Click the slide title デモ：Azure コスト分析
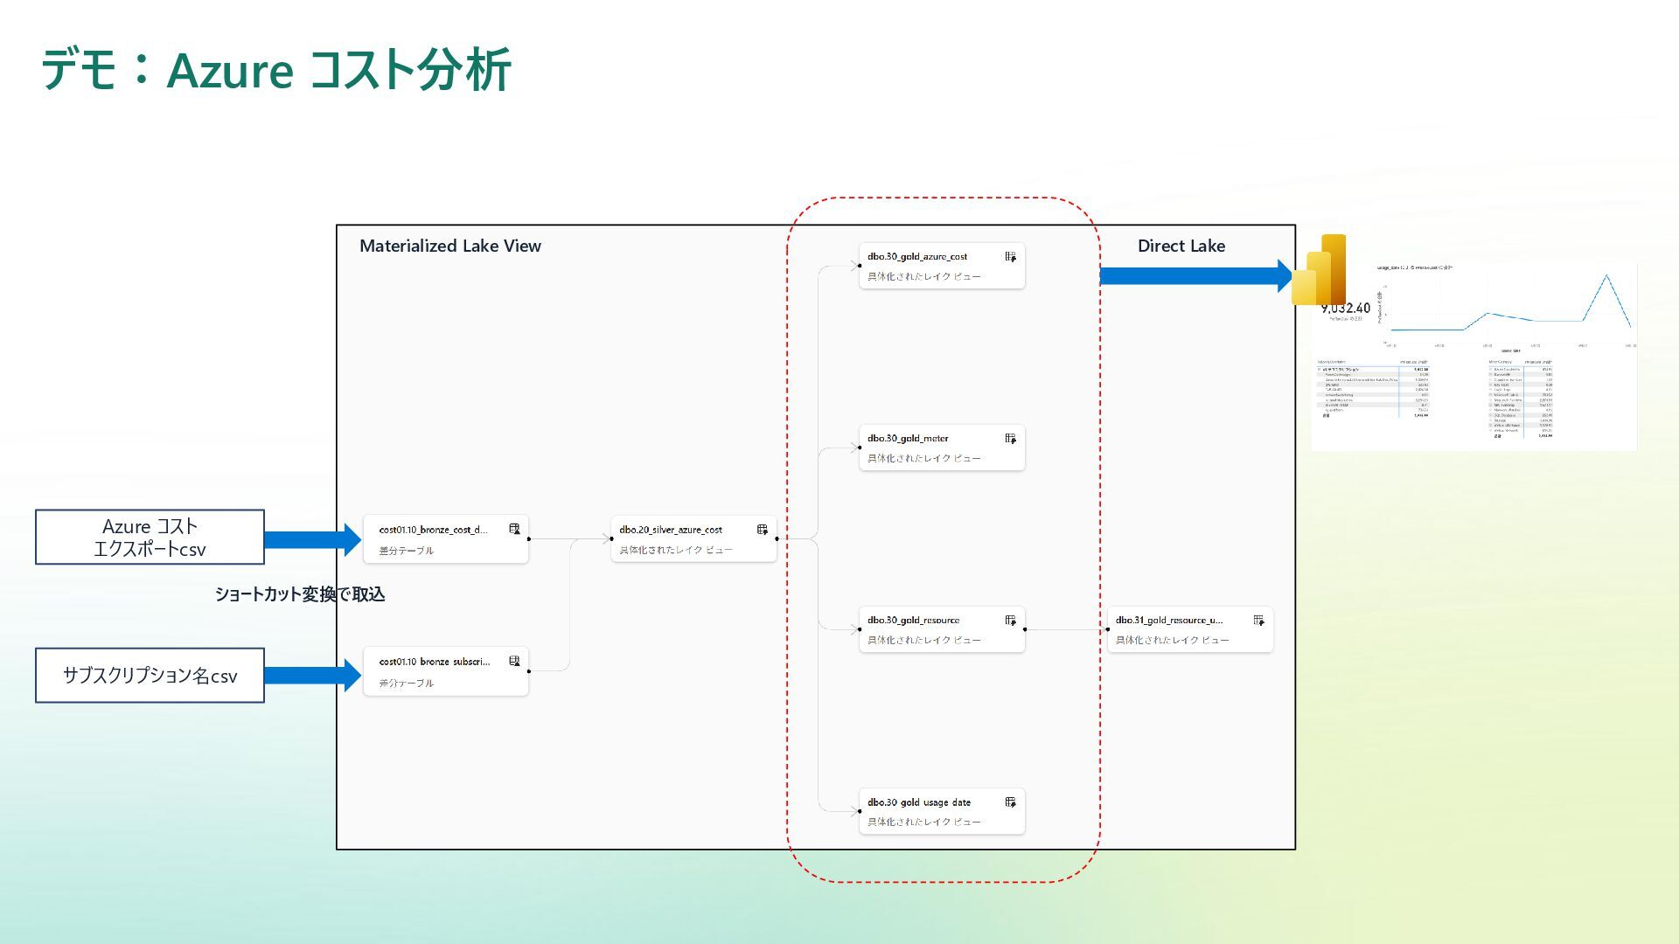The width and height of the screenshot is (1679, 944). [x=275, y=70]
